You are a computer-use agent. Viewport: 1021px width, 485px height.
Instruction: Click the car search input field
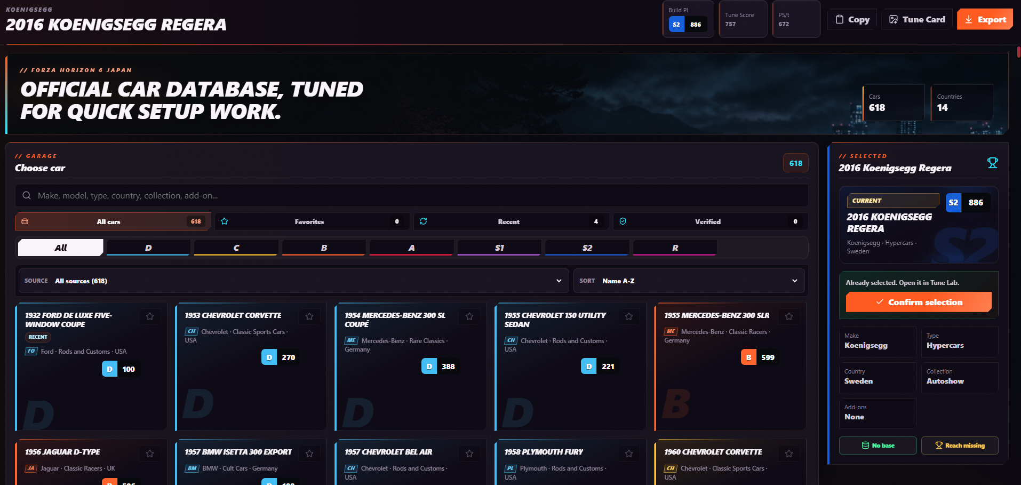(411, 196)
